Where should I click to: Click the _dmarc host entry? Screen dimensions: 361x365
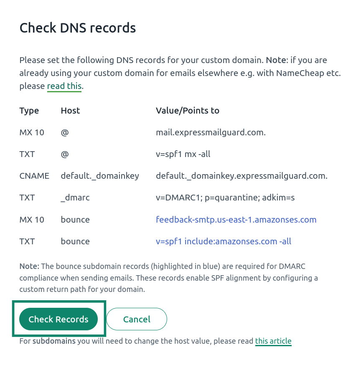point(75,198)
